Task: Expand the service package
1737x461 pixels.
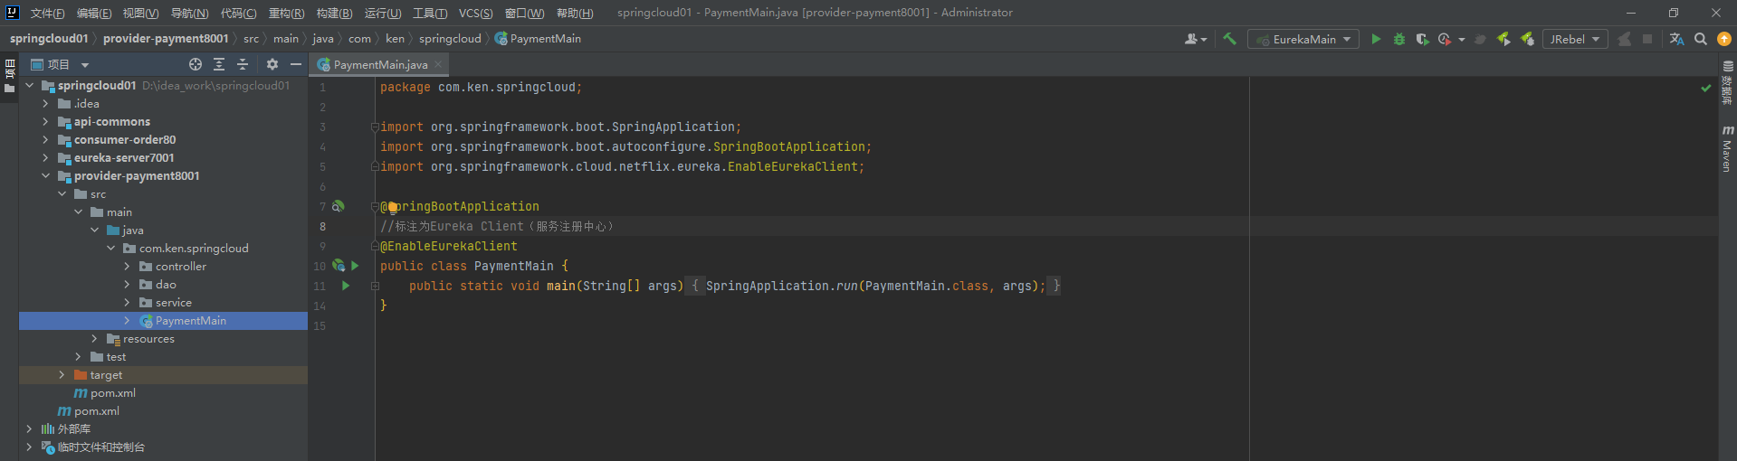Action: pyautogui.click(x=127, y=303)
